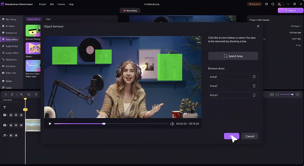The width and height of the screenshot is (304, 166).
Task: Click the Buy Now button
Action: click(x=254, y=4)
